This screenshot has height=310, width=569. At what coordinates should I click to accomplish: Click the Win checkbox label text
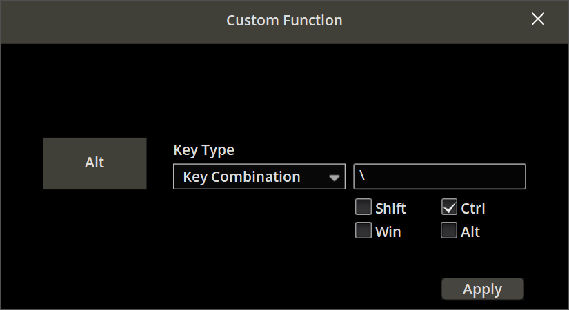click(x=388, y=231)
